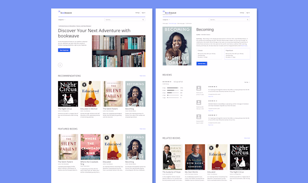Open Categories dropdown on the home page
The width and height of the screenshot is (308, 183).
pos(62,20)
